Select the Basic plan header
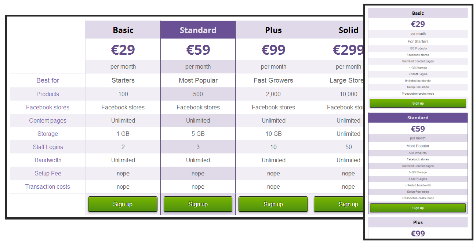 (x=123, y=30)
